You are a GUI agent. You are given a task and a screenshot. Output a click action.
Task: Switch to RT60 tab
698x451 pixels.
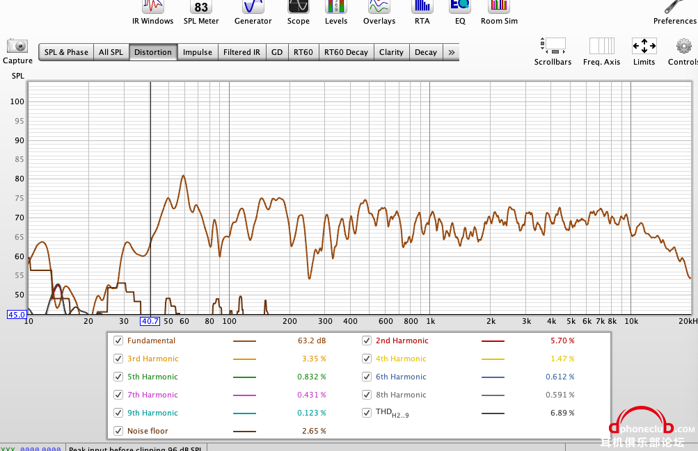(x=303, y=52)
